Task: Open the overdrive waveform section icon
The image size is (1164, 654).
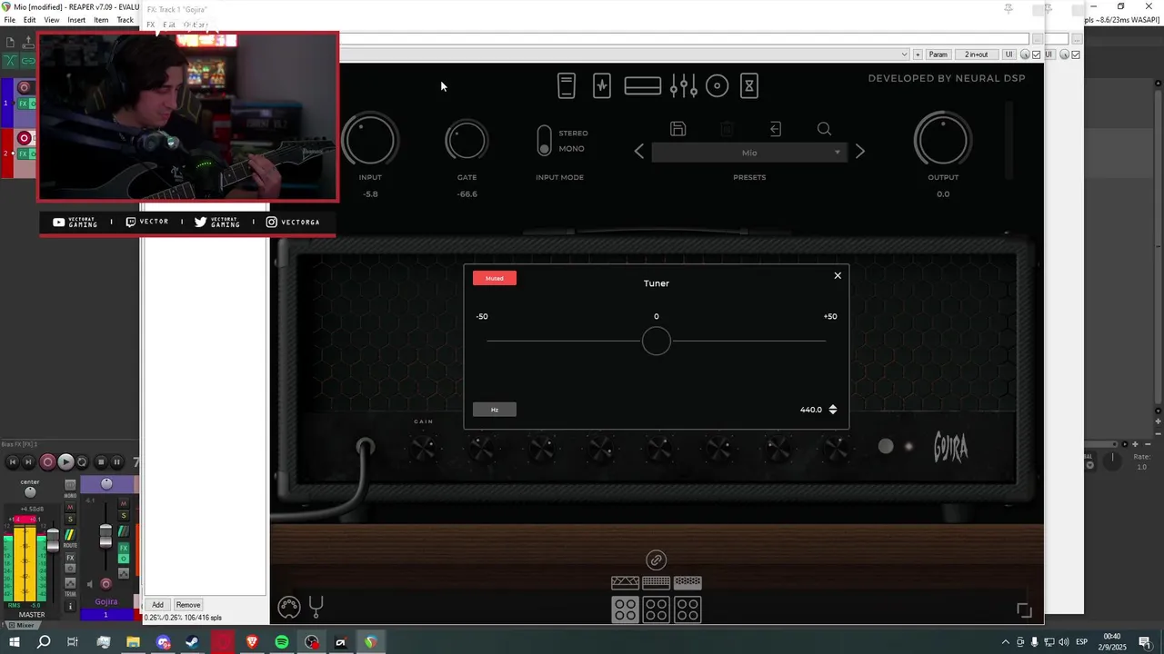Action: 602,86
